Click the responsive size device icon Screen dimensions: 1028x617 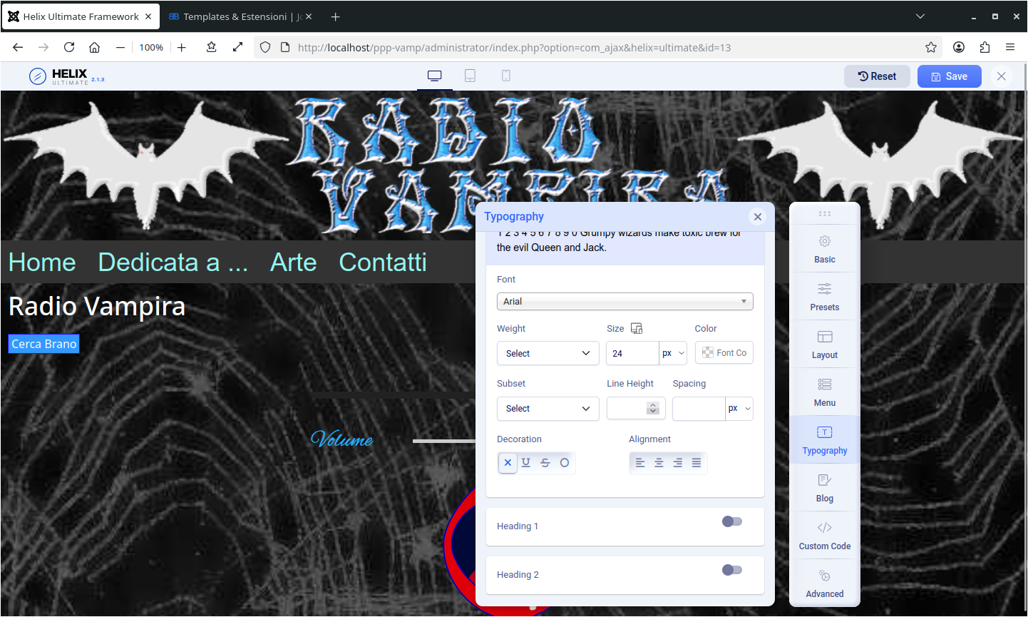tap(637, 328)
